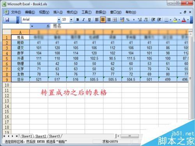Click Excel document icon in menu bar

(6, 12)
